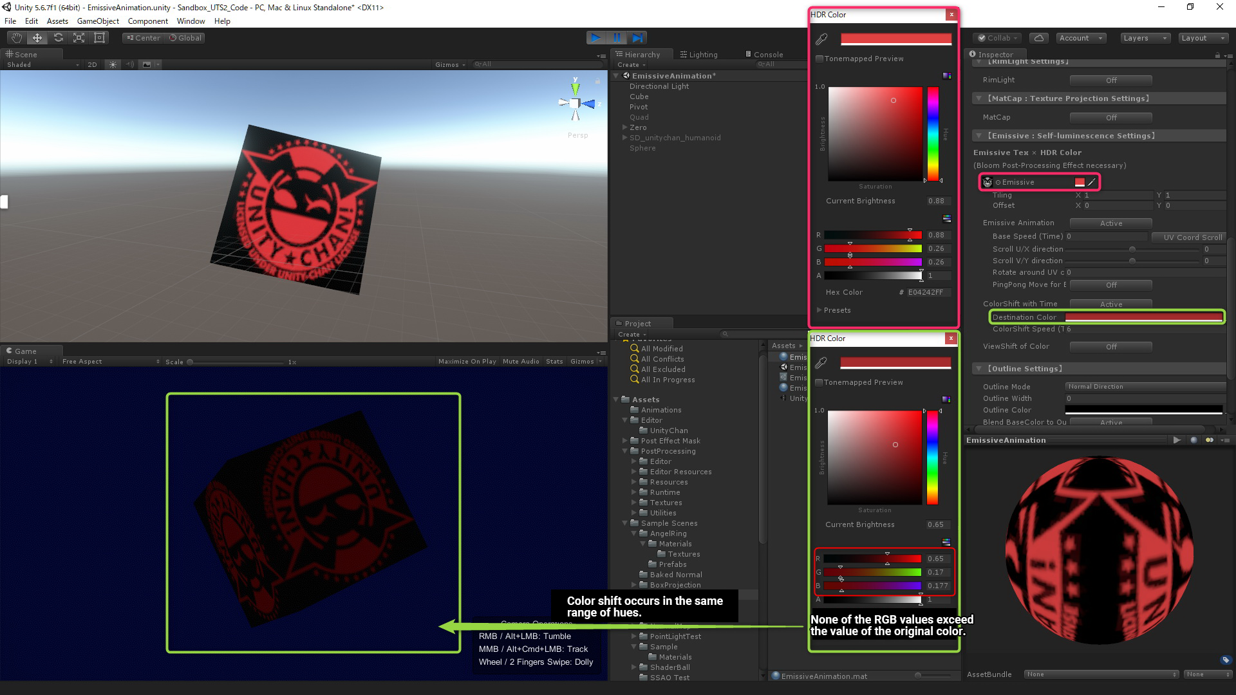This screenshot has height=695, width=1236.
Task: Open the Layers dropdown
Action: (x=1143, y=37)
